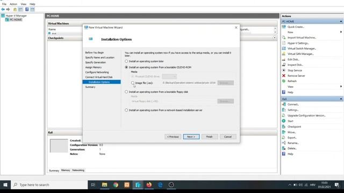Viewport: 344px width, 193px height.
Task: Click the Finish button in wizard
Action: pos(210,137)
